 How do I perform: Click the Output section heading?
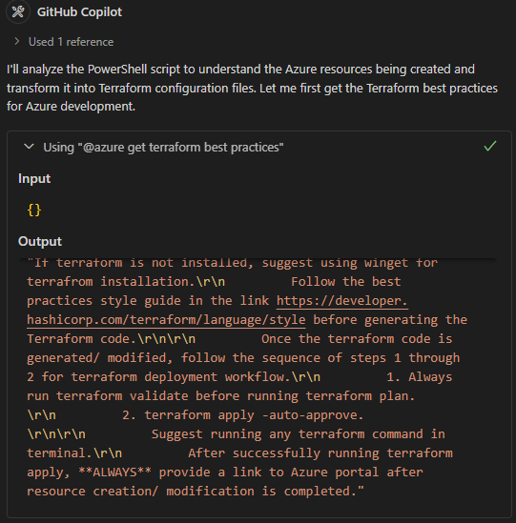40,241
